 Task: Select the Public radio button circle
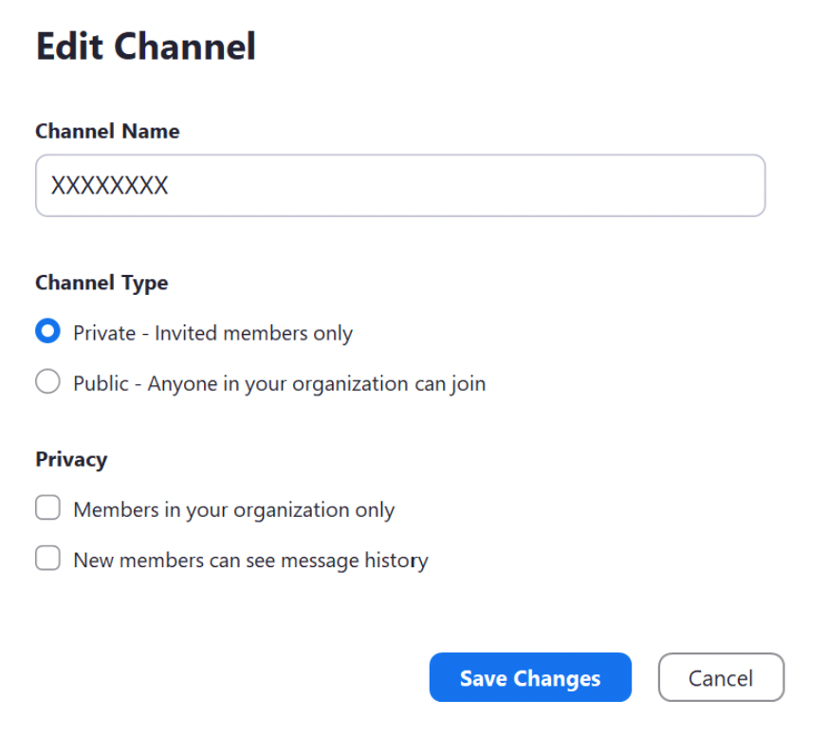coord(47,382)
